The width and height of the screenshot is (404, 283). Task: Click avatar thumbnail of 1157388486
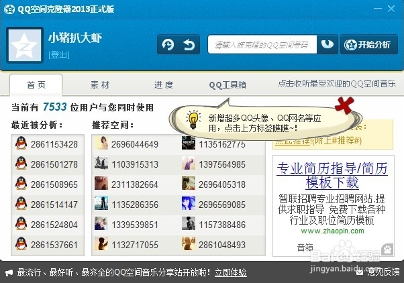pos(189,223)
